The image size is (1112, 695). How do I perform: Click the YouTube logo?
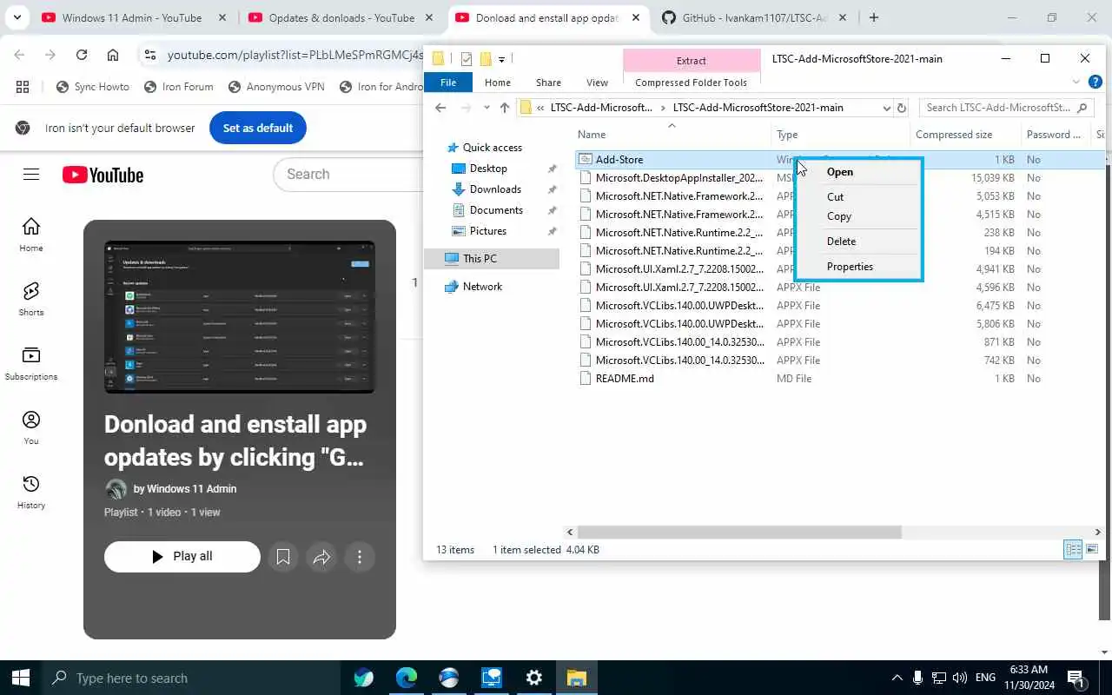point(103,175)
